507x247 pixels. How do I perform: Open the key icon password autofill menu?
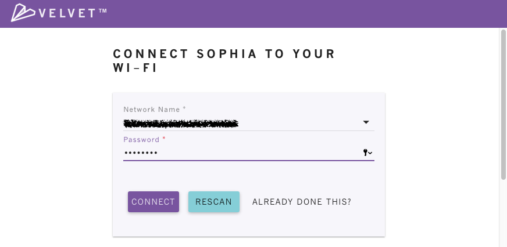click(367, 152)
